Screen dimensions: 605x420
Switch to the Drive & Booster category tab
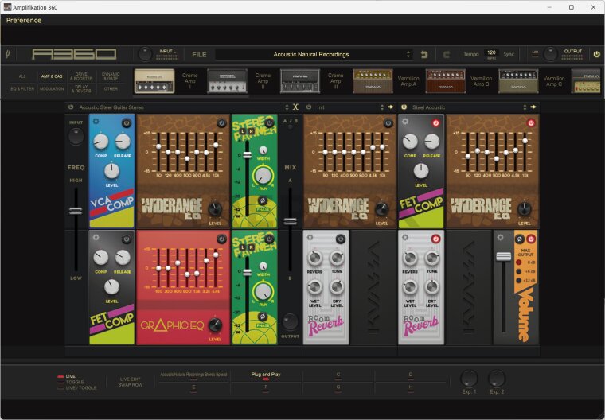pos(81,76)
